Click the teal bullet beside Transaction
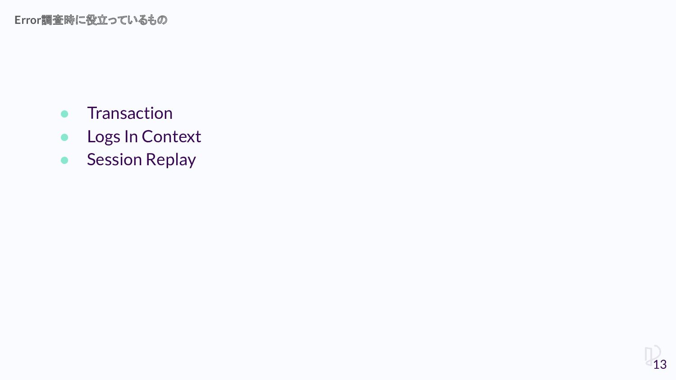Screen dimensions: 676x380 pos(64,114)
